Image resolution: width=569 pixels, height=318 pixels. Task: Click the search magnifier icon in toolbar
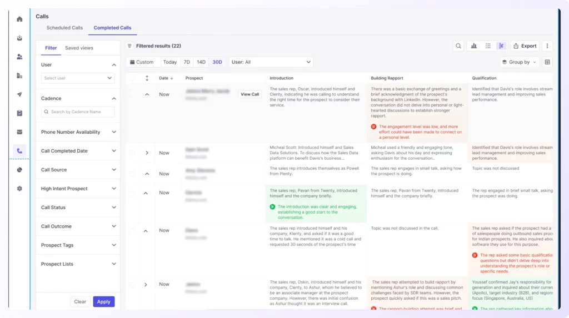(x=458, y=46)
